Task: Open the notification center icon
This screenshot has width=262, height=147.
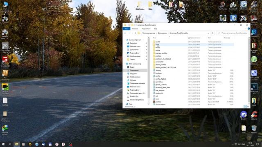Action: pos(257,144)
